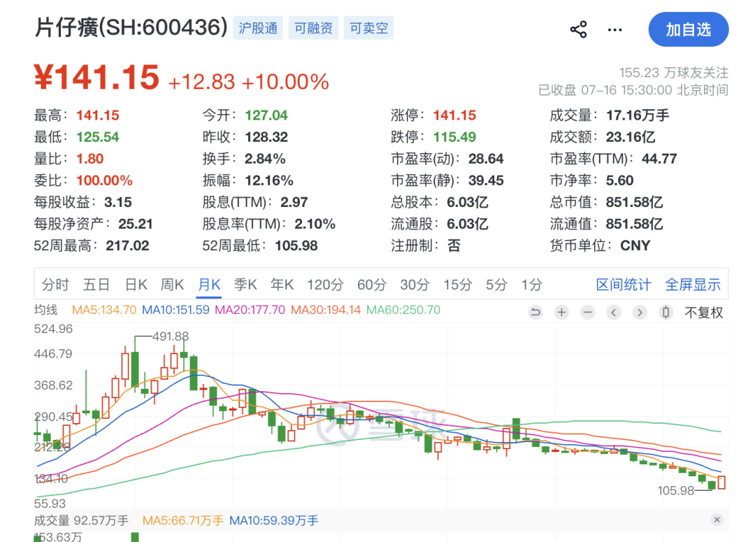Click the 今开 value 127.04

[266, 115]
